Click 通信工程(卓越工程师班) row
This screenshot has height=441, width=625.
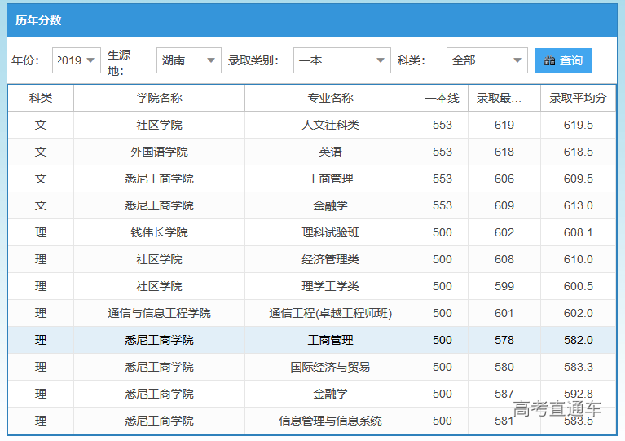(x=330, y=313)
